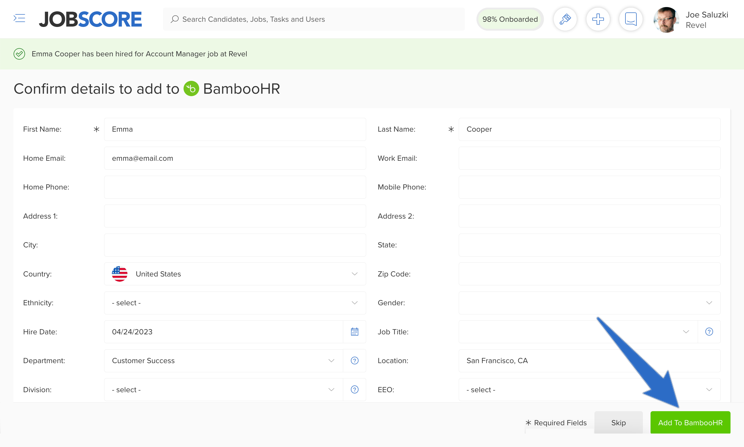
Task: Open the hamburger sidebar menu icon
Action: tap(19, 18)
